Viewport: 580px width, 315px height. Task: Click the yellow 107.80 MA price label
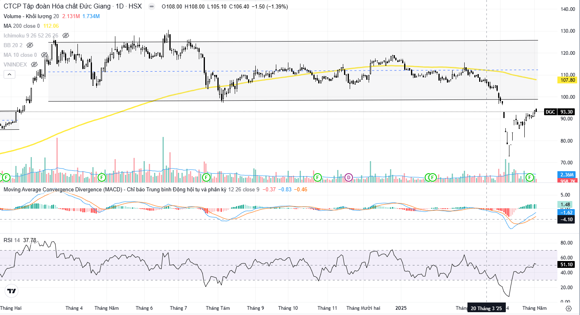(567, 80)
